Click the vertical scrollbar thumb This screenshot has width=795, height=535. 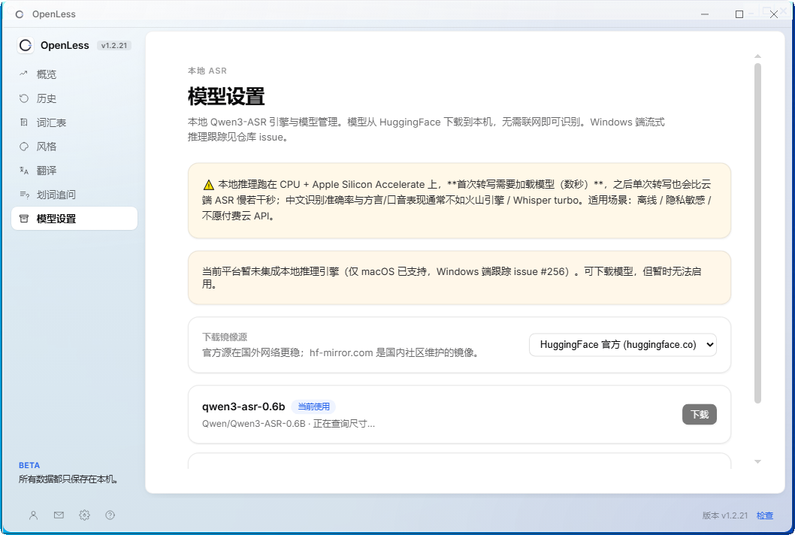coord(757,233)
